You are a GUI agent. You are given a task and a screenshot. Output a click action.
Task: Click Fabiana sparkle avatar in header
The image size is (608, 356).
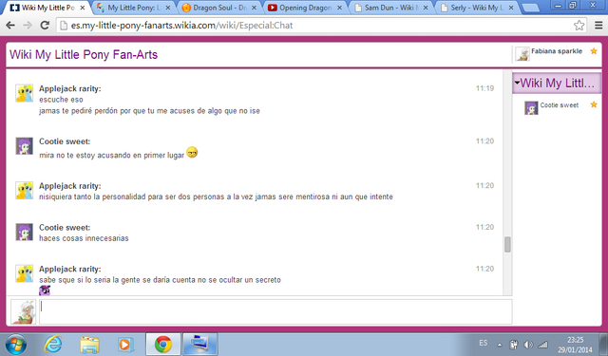522,54
